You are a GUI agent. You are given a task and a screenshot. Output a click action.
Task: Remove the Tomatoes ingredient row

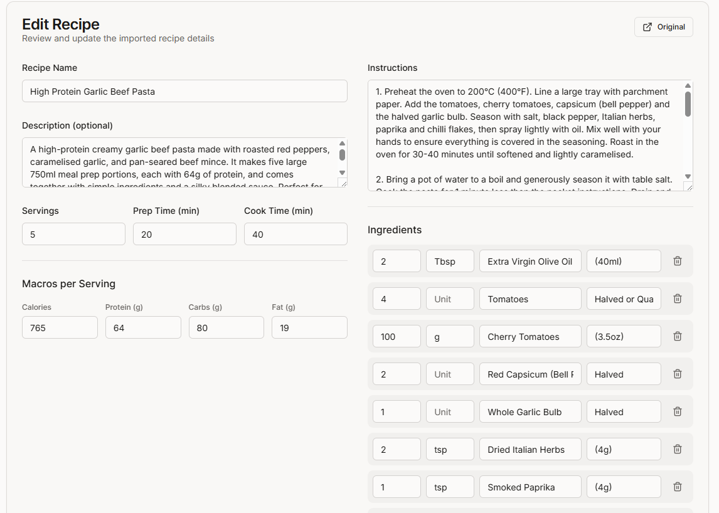(x=678, y=299)
